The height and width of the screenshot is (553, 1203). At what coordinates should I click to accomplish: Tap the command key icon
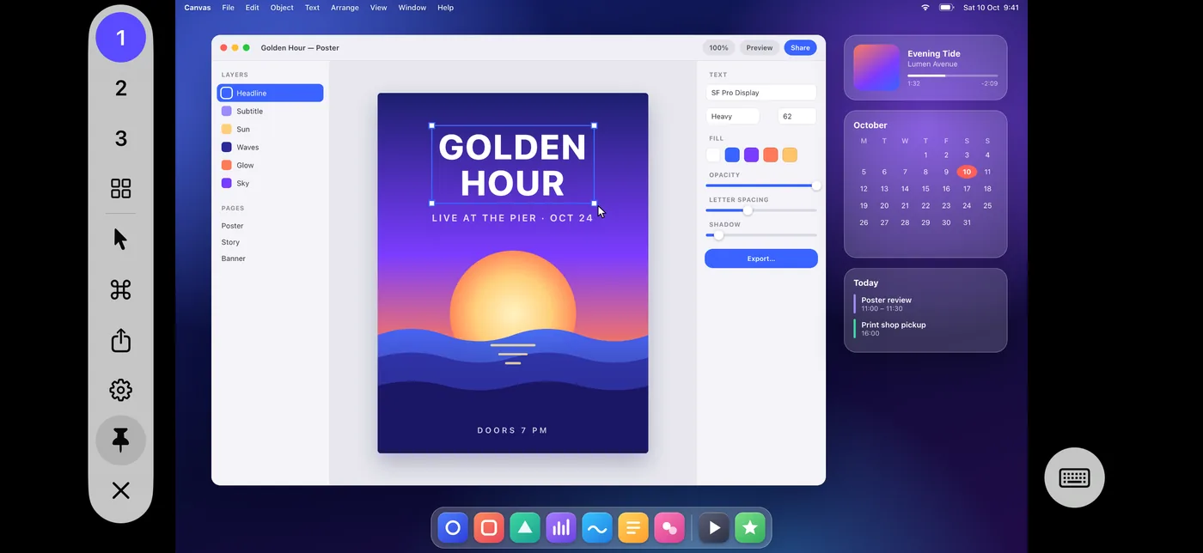point(120,290)
